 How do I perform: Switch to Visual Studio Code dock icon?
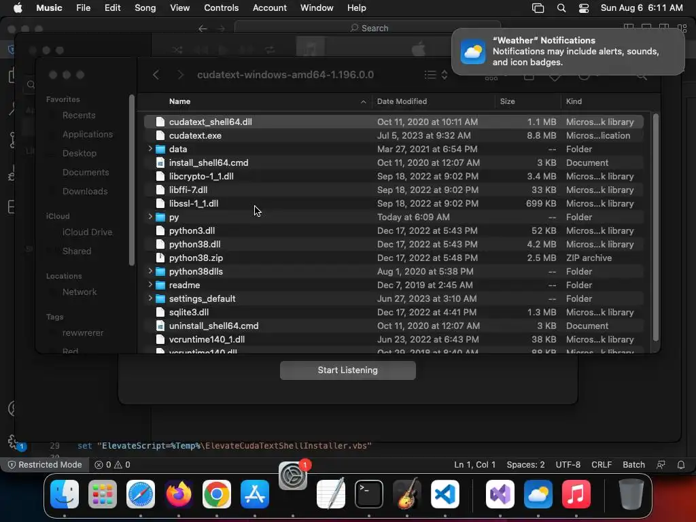click(x=445, y=494)
